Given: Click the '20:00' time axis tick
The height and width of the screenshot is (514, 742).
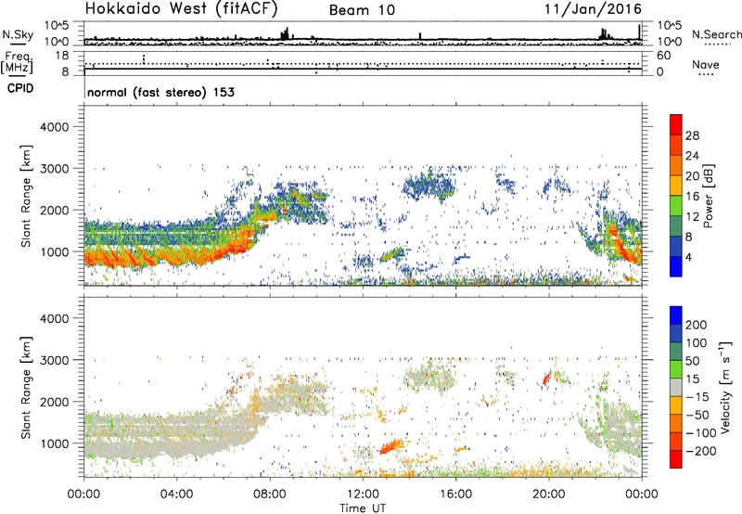Looking at the screenshot, I should coord(549,495).
